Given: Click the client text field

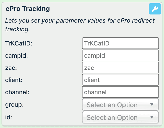Looking at the screenshot, I should pyautogui.click(x=120, y=80).
